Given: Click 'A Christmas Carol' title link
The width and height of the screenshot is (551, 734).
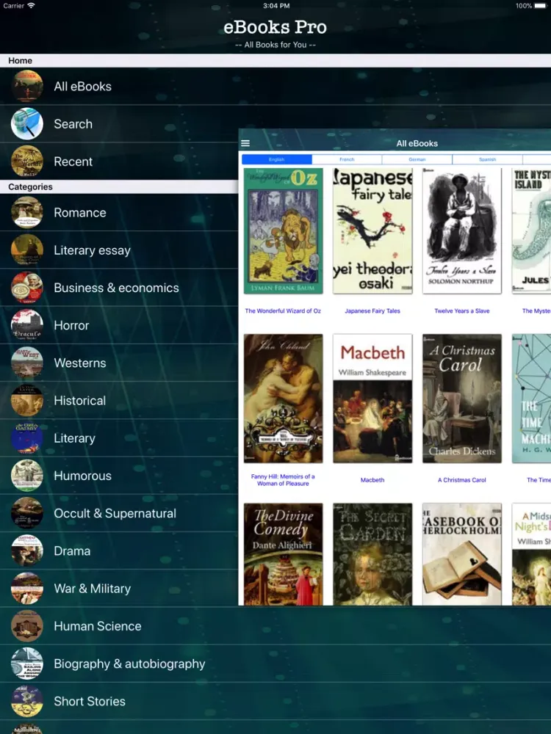Looking at the screenshot, I should tap(462, 480).
